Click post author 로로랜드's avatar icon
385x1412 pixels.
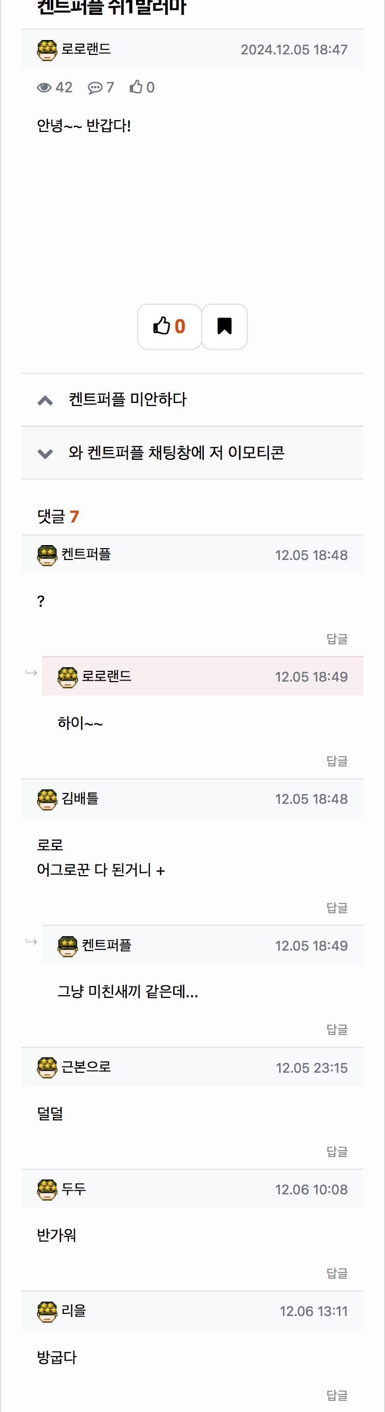(x=47, y=50)
